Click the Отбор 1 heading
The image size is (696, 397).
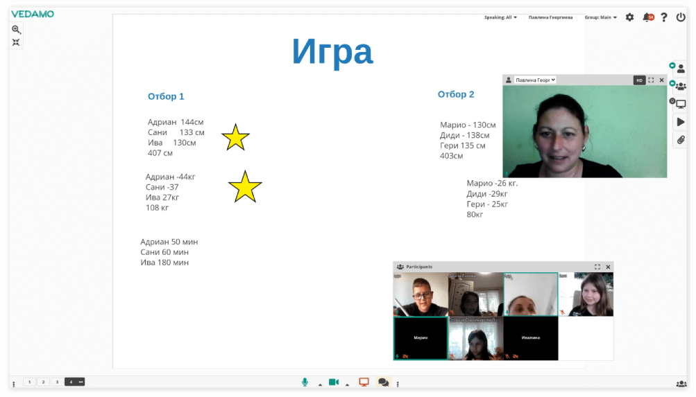coord(166,96)
